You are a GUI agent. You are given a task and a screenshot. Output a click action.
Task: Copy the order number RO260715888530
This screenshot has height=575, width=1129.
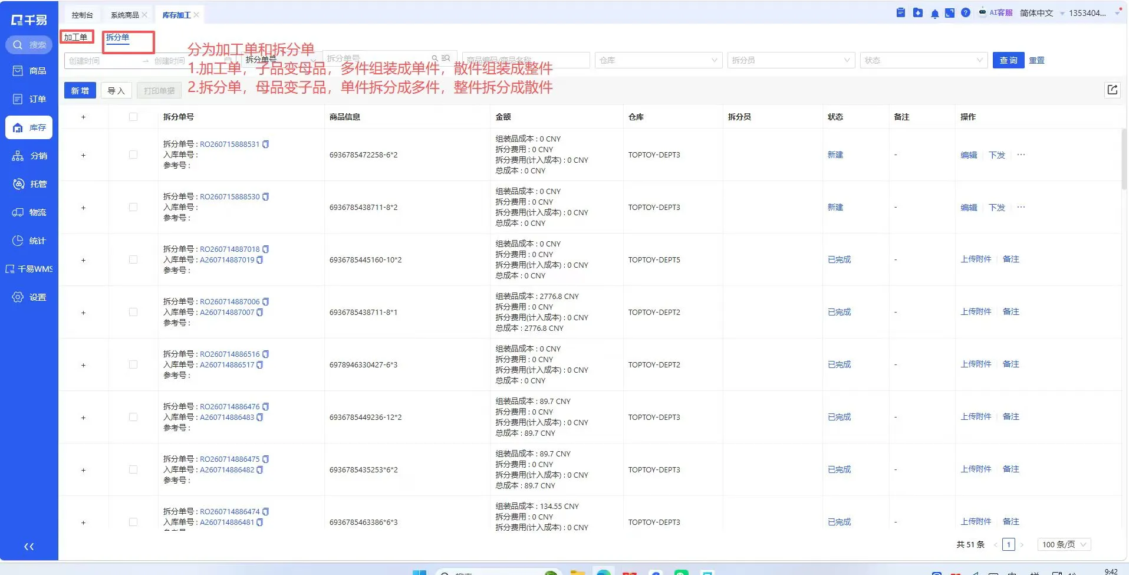pos(265,197)
